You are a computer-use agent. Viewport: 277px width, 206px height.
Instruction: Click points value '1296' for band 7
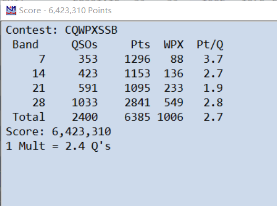[x=137, y=59]
